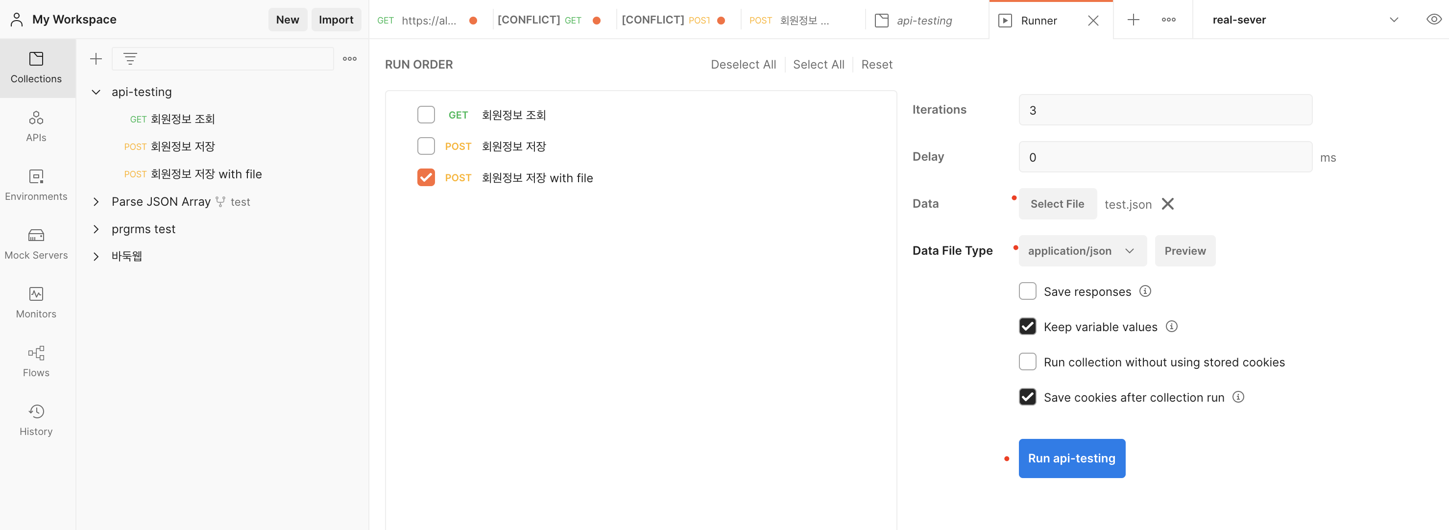The height and width of the screenshot is (530, 1449).
Task: Click the fork icon beside Parse JSON Array
Action: click(x=220, y=201)
